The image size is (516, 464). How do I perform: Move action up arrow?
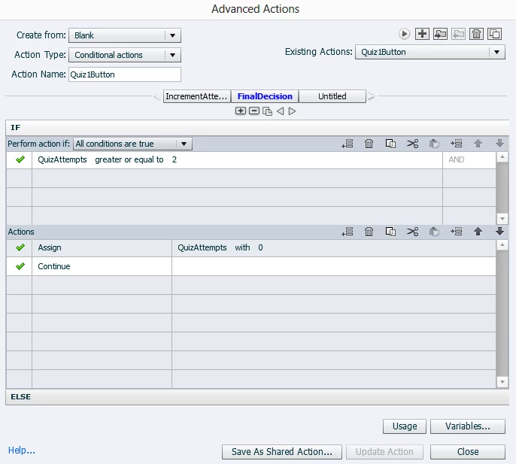(x=478, y=232)
